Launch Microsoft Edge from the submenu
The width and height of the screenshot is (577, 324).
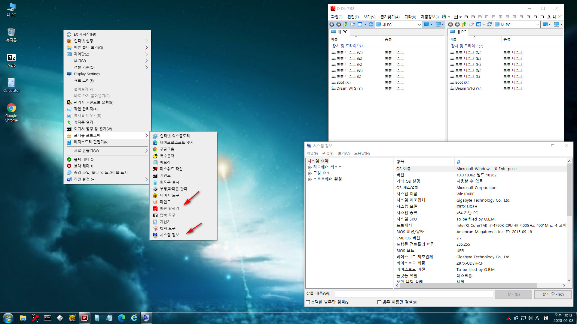tap(183, 142)
